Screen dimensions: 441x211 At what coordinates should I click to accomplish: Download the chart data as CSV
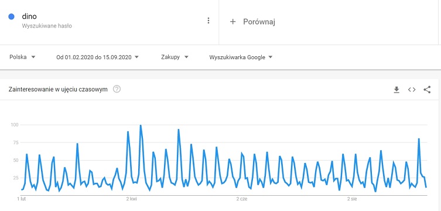coord(396,90)
